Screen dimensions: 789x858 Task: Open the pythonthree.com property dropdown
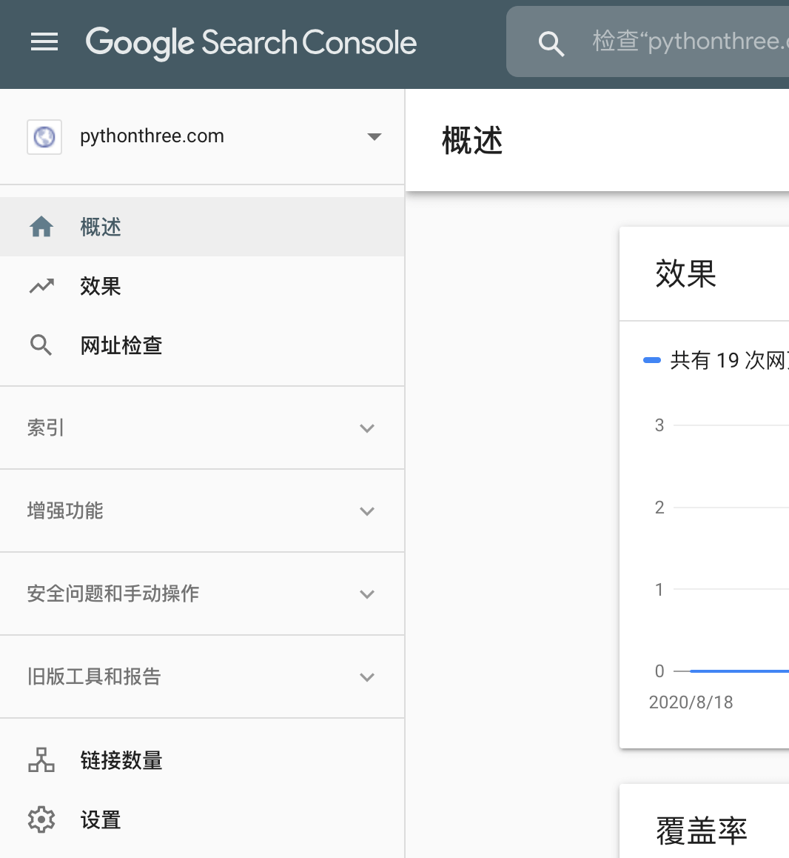point(374,136)
